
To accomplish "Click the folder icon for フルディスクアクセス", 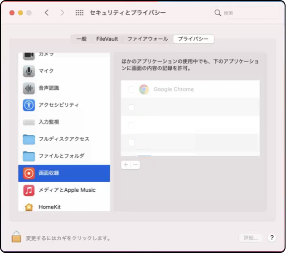I will click(29, 139).
